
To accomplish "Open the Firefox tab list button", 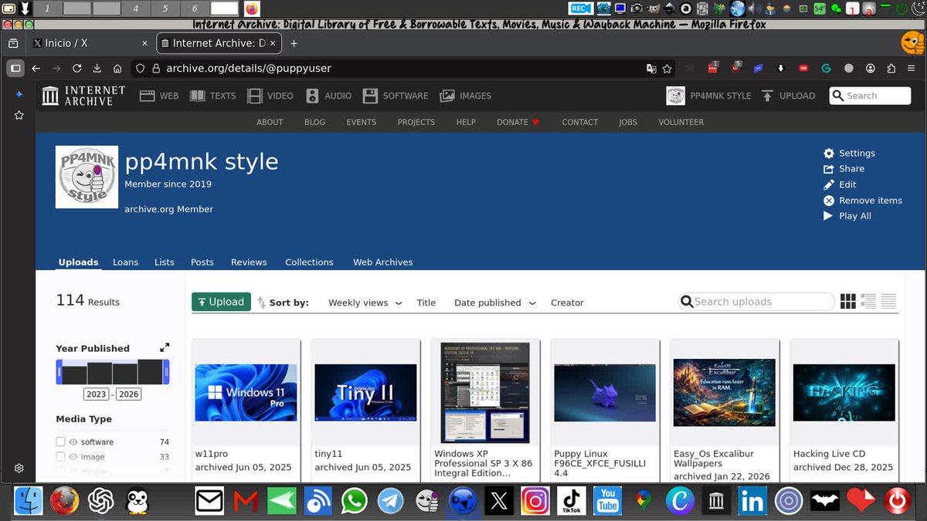I will [x=13, y=43].
